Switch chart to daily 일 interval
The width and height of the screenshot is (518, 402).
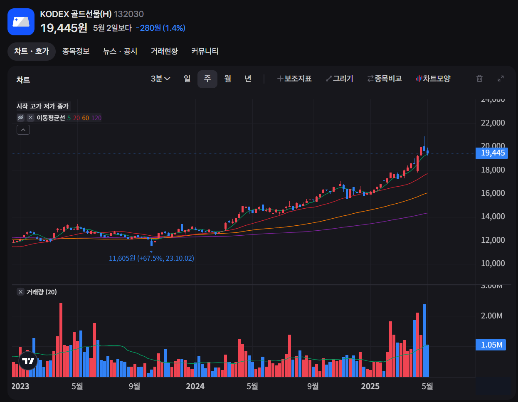(187, 79)
